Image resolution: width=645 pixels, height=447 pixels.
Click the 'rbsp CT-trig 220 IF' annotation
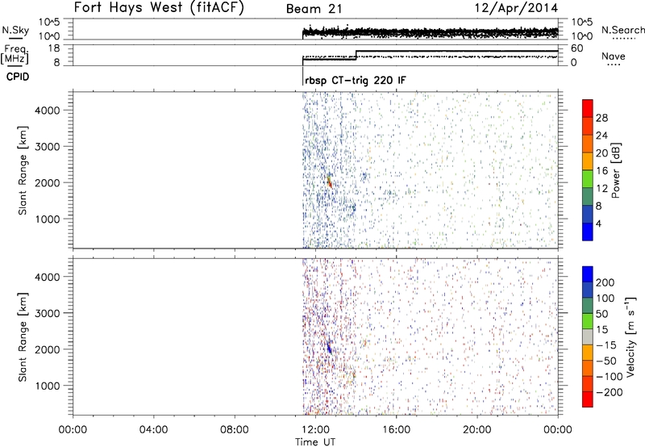click(356, 80)
